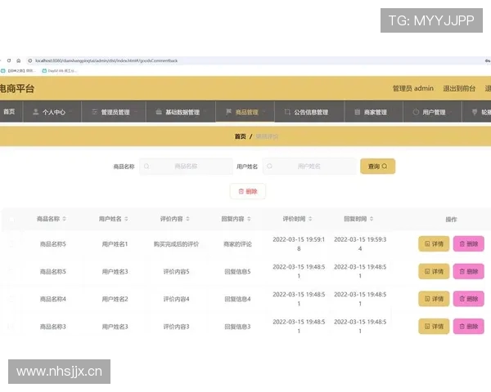Viewport: 491px width, 392px height.
Task: Click the 管理员 admin account label
Action: [x=413, y=88]
